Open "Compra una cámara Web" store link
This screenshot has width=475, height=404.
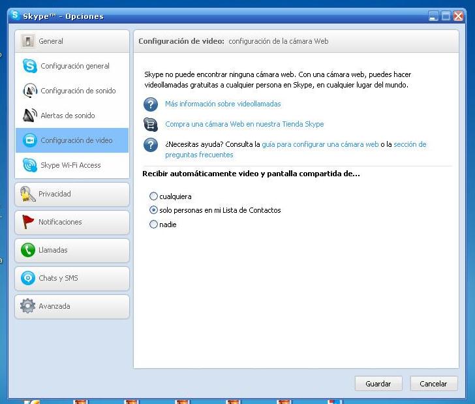[x=244, y=124]
